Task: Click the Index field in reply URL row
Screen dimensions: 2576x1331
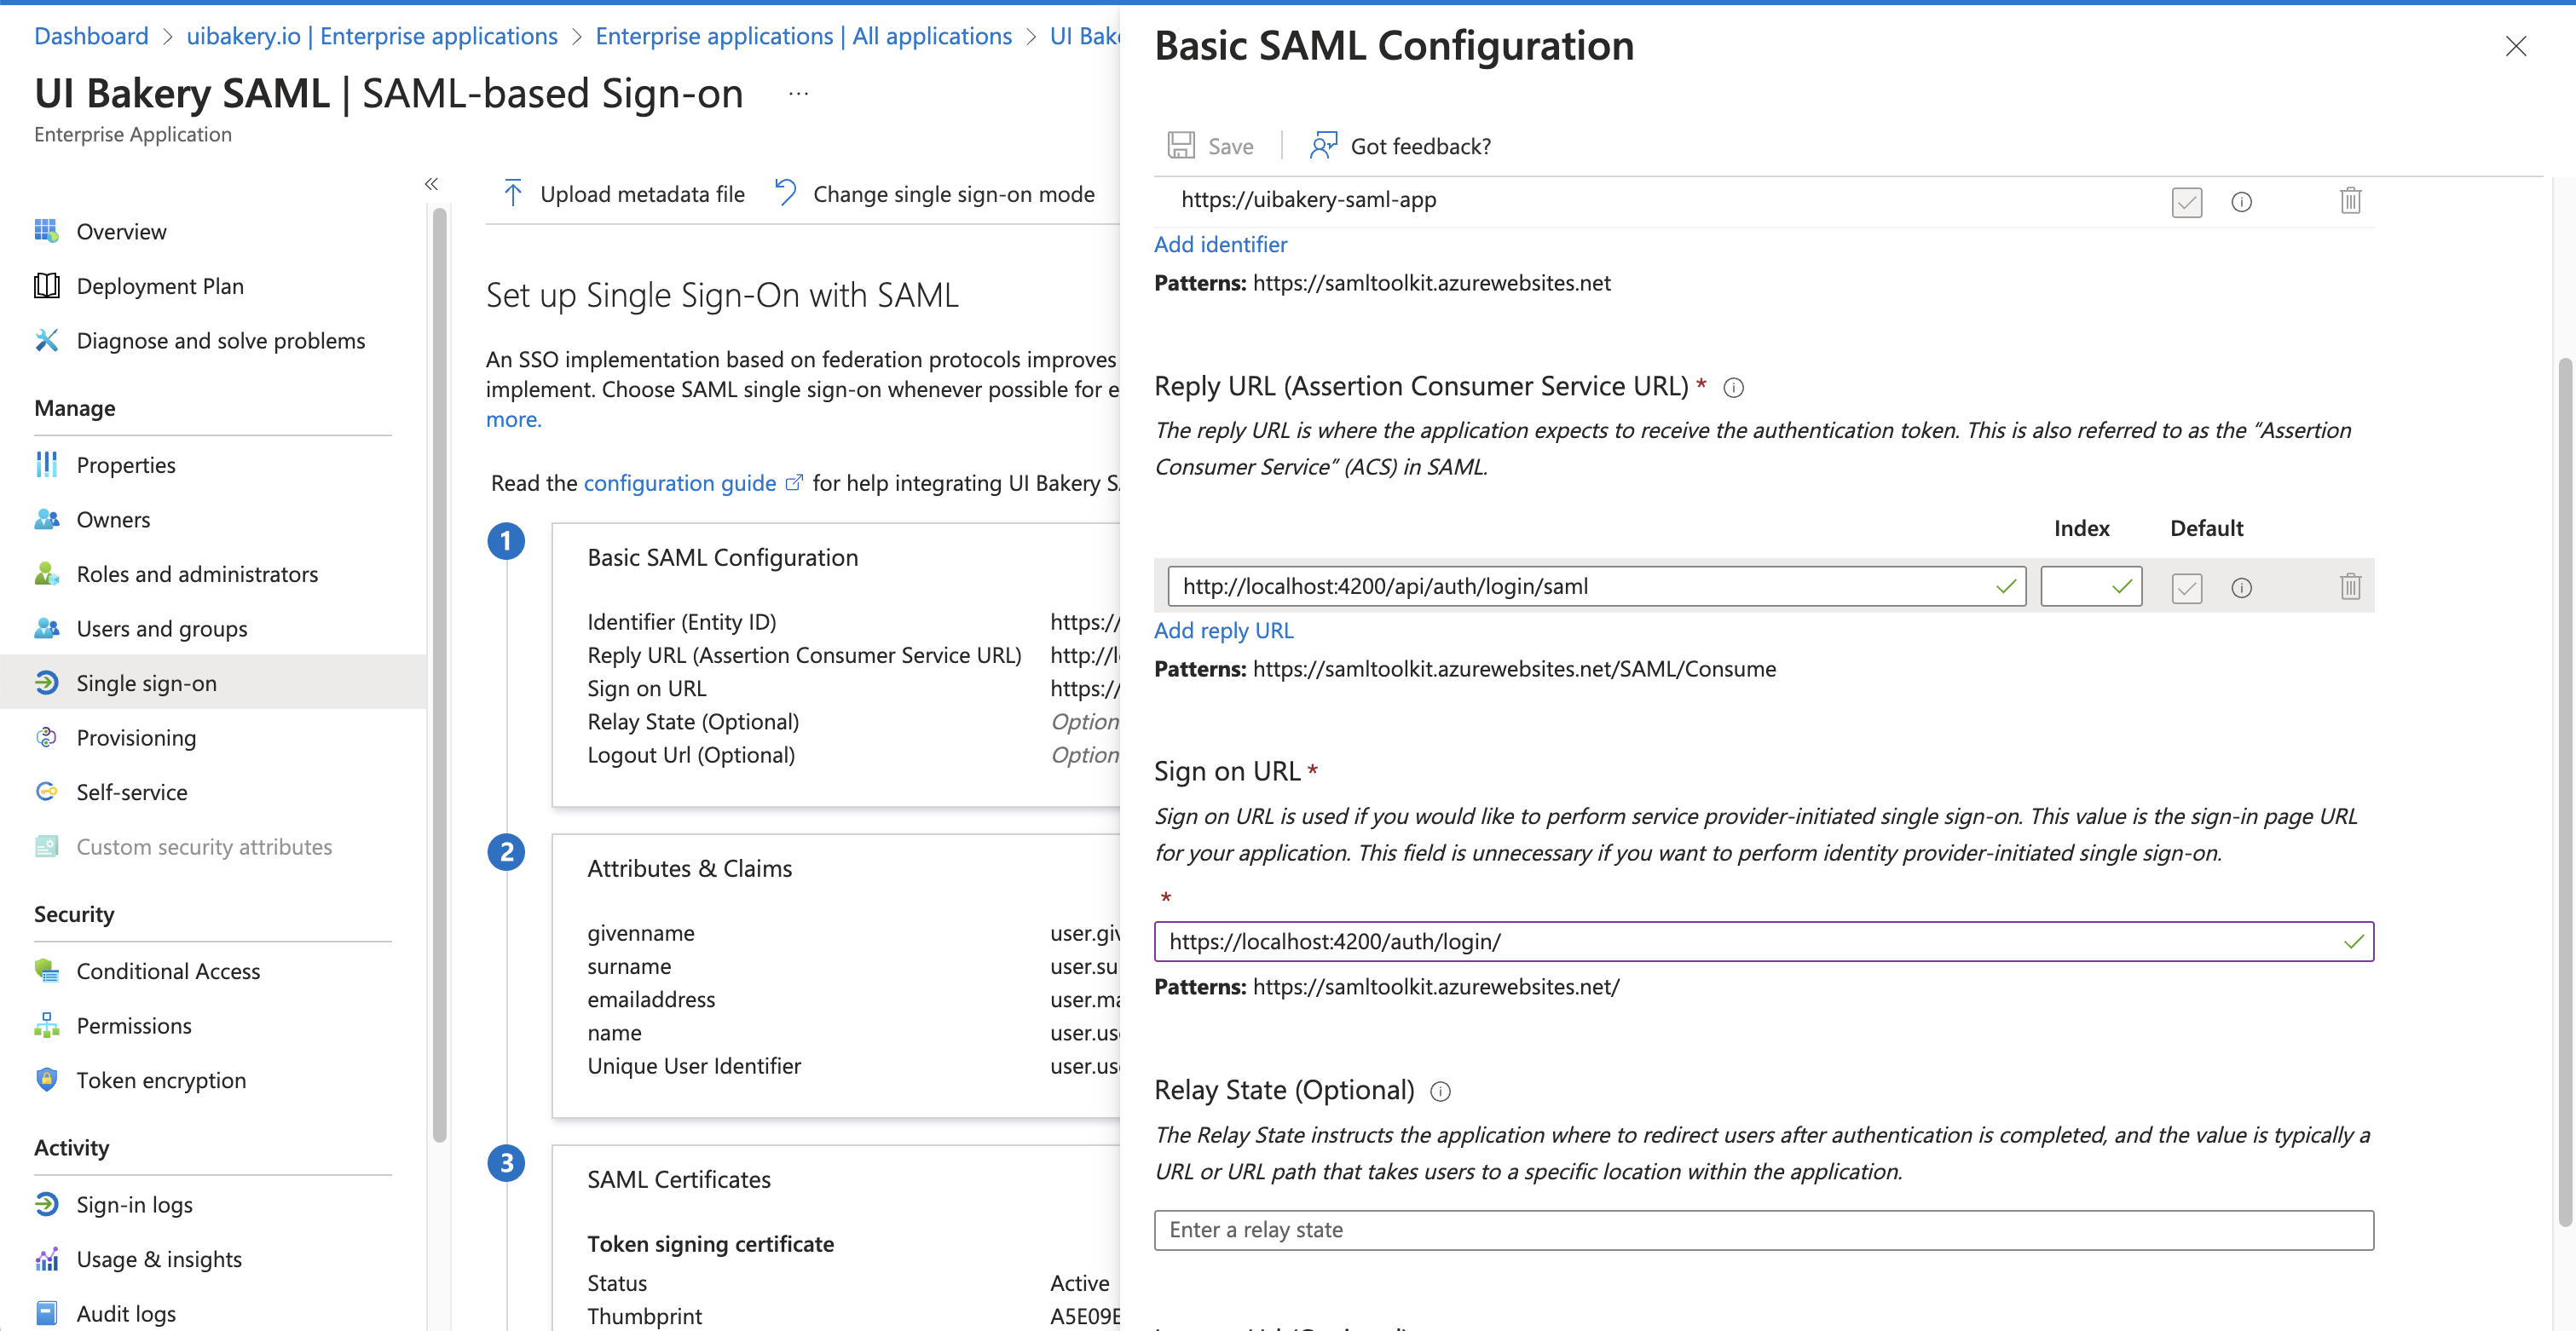Action: [2078, 586]
